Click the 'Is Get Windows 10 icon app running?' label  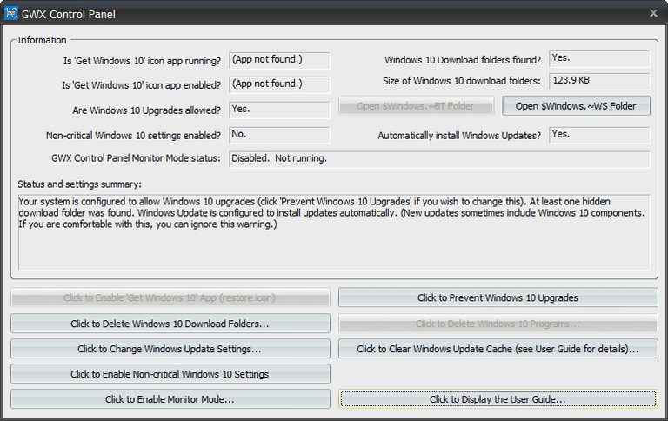[x=143, y=61]
